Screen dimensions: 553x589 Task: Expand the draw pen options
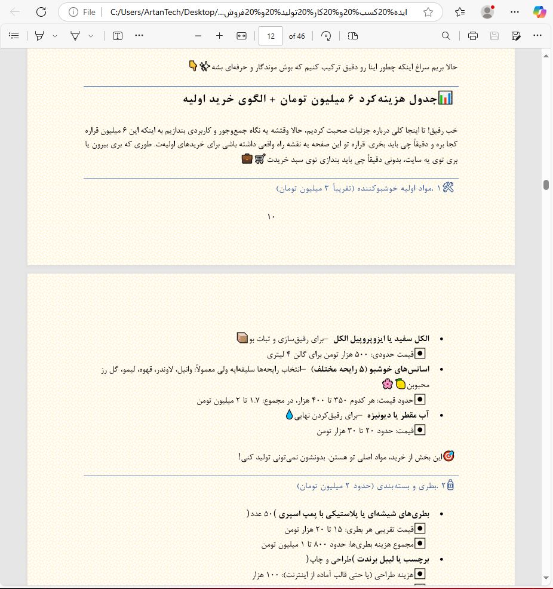pos(90,36)
